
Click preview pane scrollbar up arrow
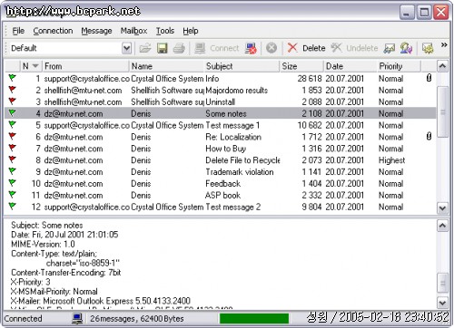pos(442,226)
